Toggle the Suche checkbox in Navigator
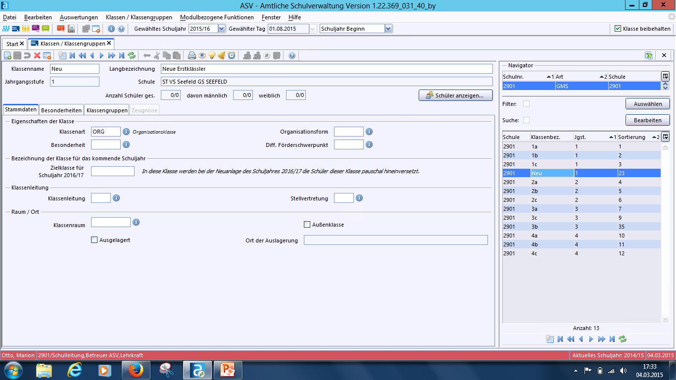Viewport: 676px width, 380px height. 527,120
